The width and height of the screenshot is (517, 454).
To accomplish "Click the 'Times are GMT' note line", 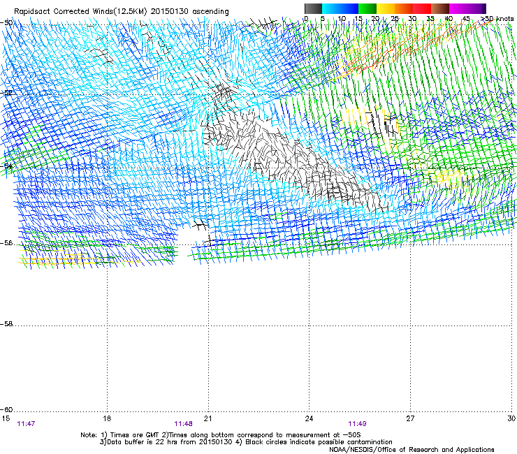I will [221, 435].
